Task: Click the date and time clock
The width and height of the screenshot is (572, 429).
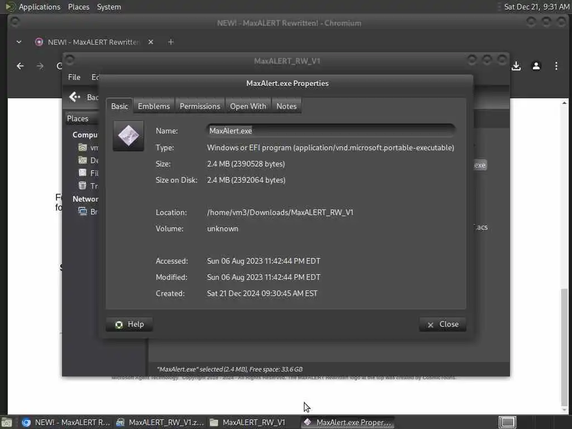Action: point(537,7)
